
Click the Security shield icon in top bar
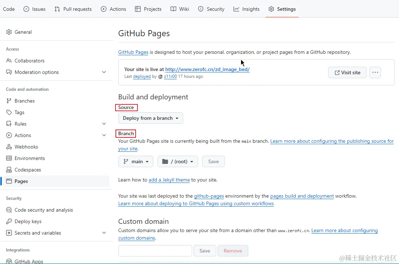[201, 9]
